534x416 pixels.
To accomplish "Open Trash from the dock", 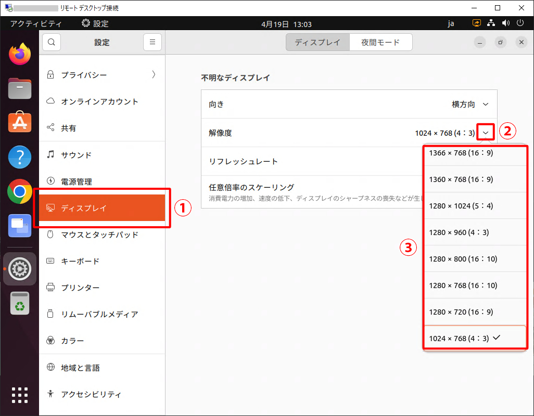I will [20, 304].
